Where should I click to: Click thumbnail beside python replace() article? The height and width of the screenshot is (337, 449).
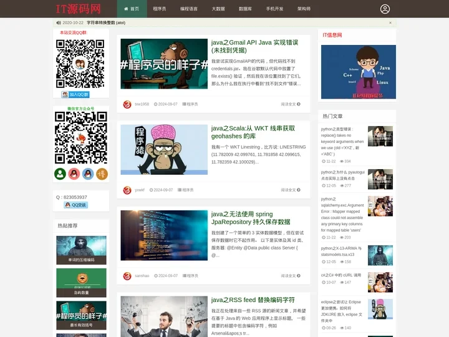point(380,136)
